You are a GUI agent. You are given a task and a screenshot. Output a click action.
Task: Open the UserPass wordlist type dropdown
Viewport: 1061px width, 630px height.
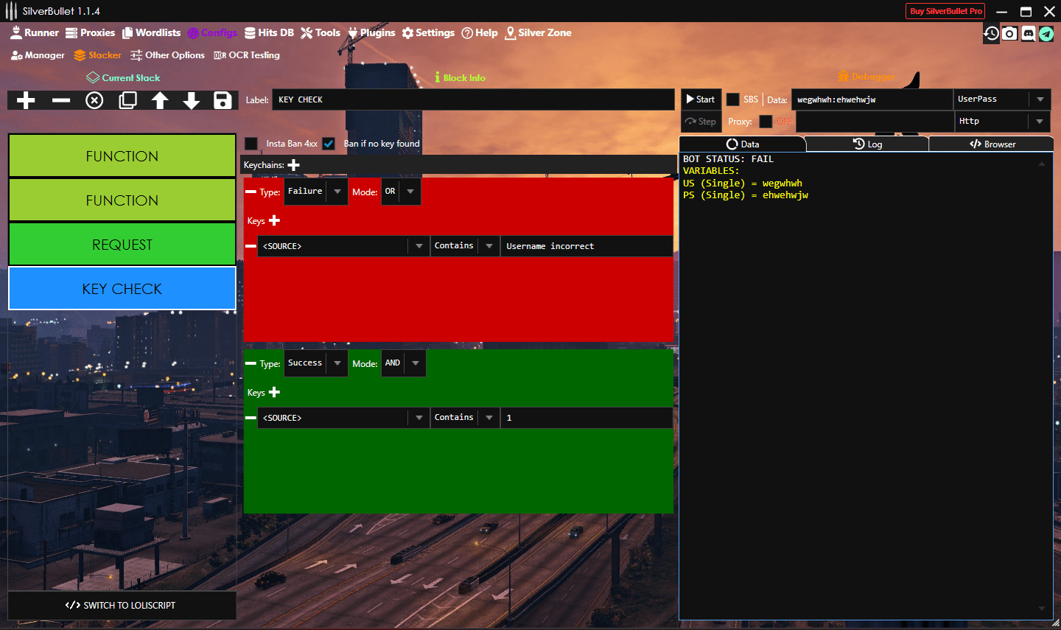(x=1002, y=99)
